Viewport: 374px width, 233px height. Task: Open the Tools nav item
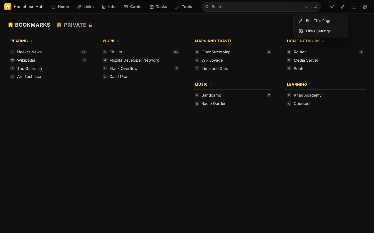tap(184, 7)
